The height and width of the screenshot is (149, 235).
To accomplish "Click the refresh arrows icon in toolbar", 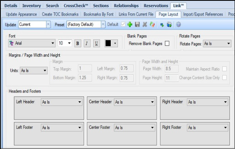I will click(152, 24).
